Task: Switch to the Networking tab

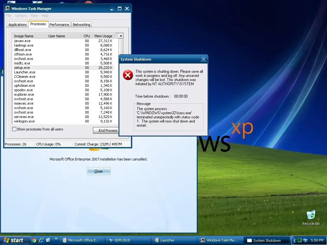Action: point(81,25)
